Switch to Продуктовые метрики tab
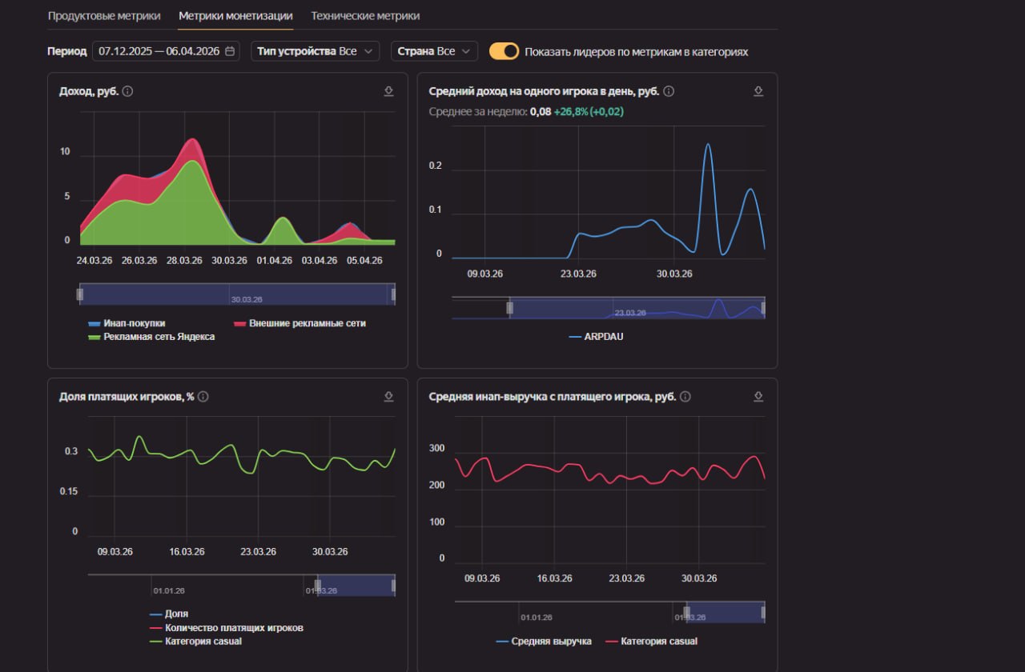 click(x=104, y=16)
